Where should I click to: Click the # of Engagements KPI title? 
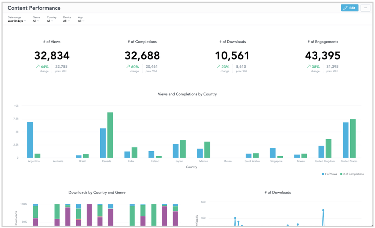322,42
